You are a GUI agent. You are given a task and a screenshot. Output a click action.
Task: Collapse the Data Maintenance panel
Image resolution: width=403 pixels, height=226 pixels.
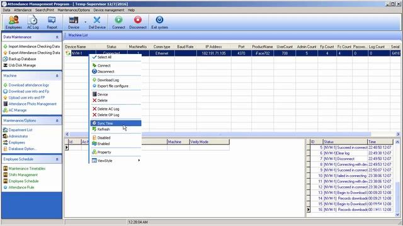point(57,37)
